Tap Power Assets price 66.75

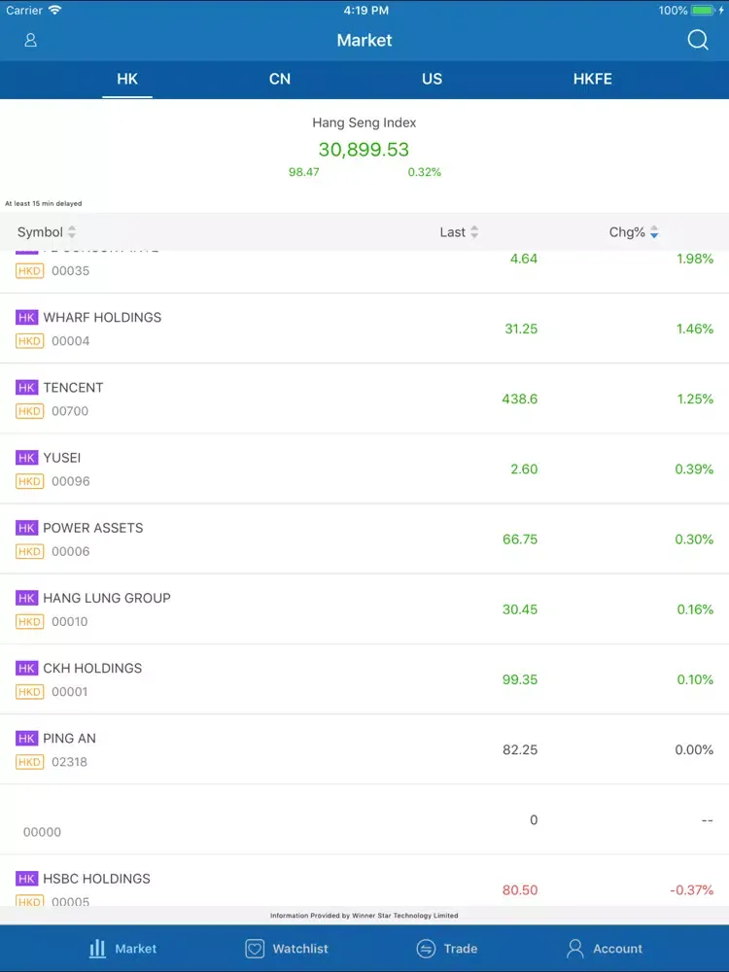[x=520, y=539]
